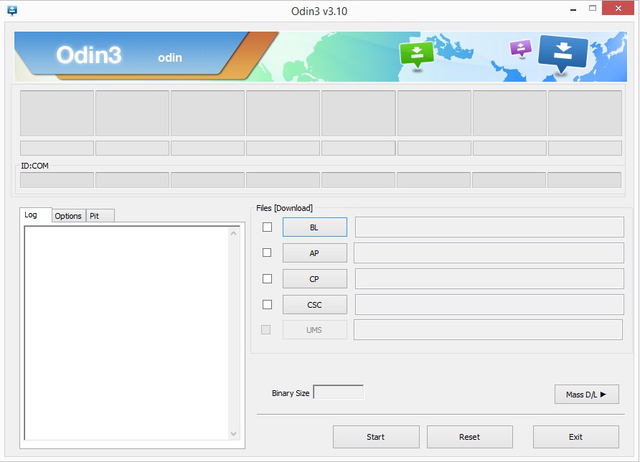Click the 'Files [Download]' group label
Image resolution: width=640 pixels, height=462 pixels.
coord(285,208)
